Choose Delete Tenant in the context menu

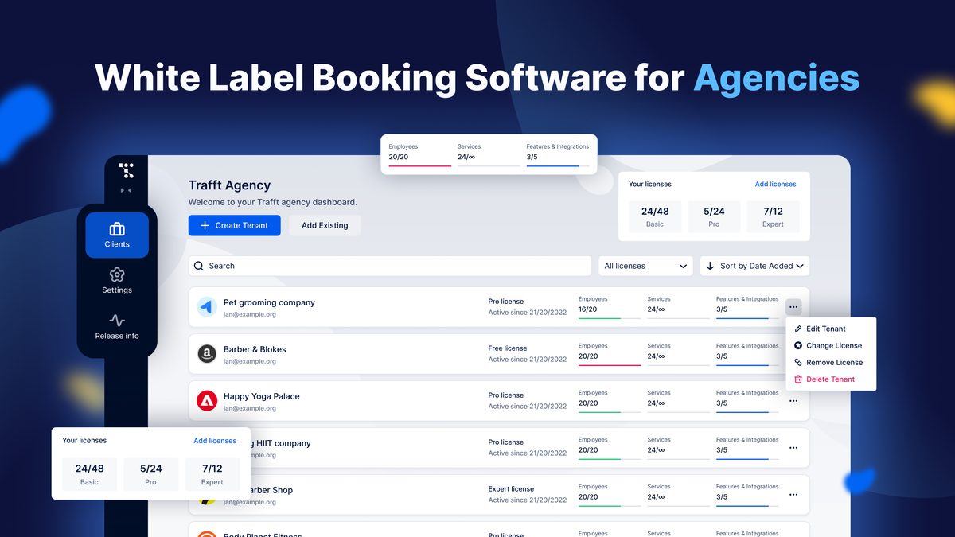click(831, 379)
